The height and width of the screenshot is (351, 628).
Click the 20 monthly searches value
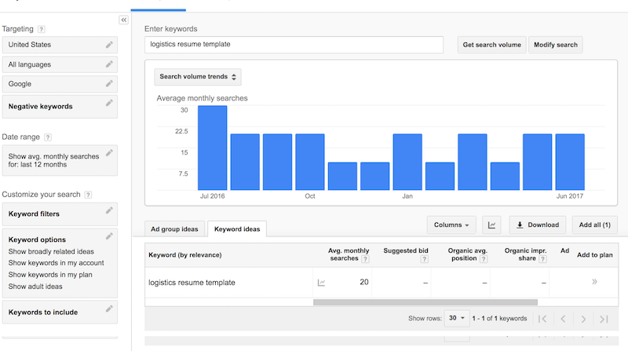pyautogui.click(x=364, y=282)
